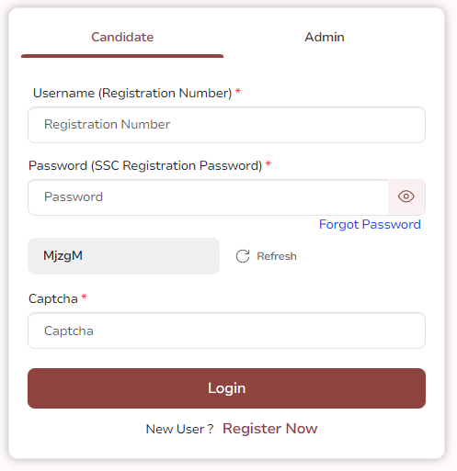Click the Password (SSC Registration Password) label
This screenshot has width=457, height=471.
(145, 165)
